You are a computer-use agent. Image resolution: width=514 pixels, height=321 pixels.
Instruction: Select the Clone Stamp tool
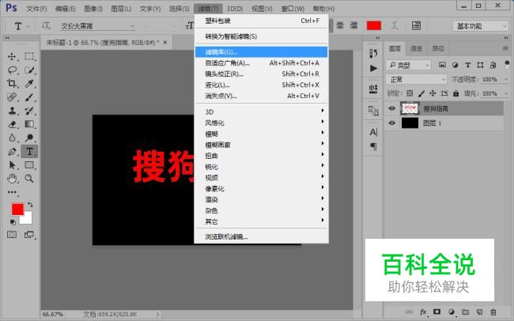[x=12, y=111]
